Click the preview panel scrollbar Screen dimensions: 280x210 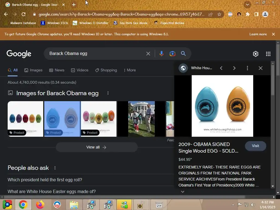[x=273, y=81]
